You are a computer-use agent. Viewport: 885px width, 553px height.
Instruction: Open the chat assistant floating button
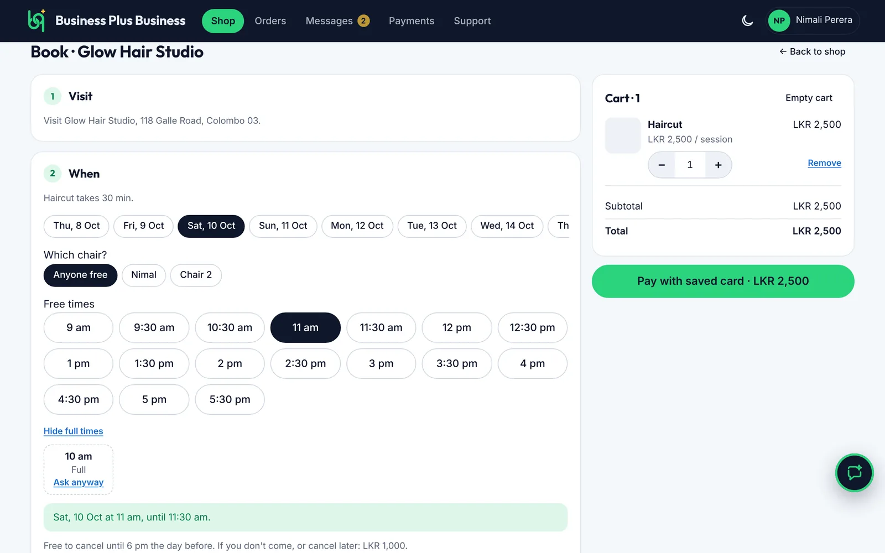point(854,473)
